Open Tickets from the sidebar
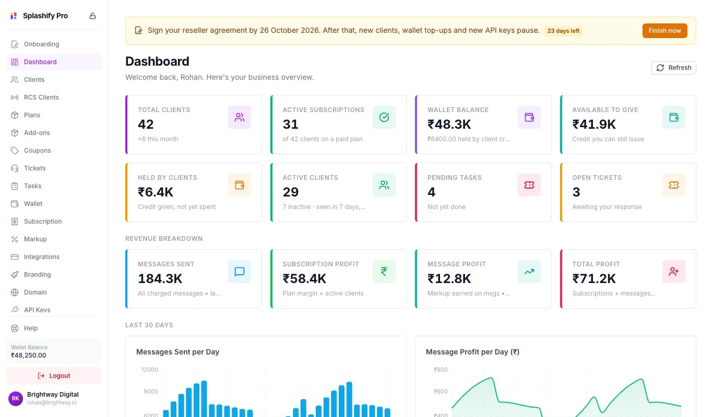The image size is (713, 417). pos(54,168)
